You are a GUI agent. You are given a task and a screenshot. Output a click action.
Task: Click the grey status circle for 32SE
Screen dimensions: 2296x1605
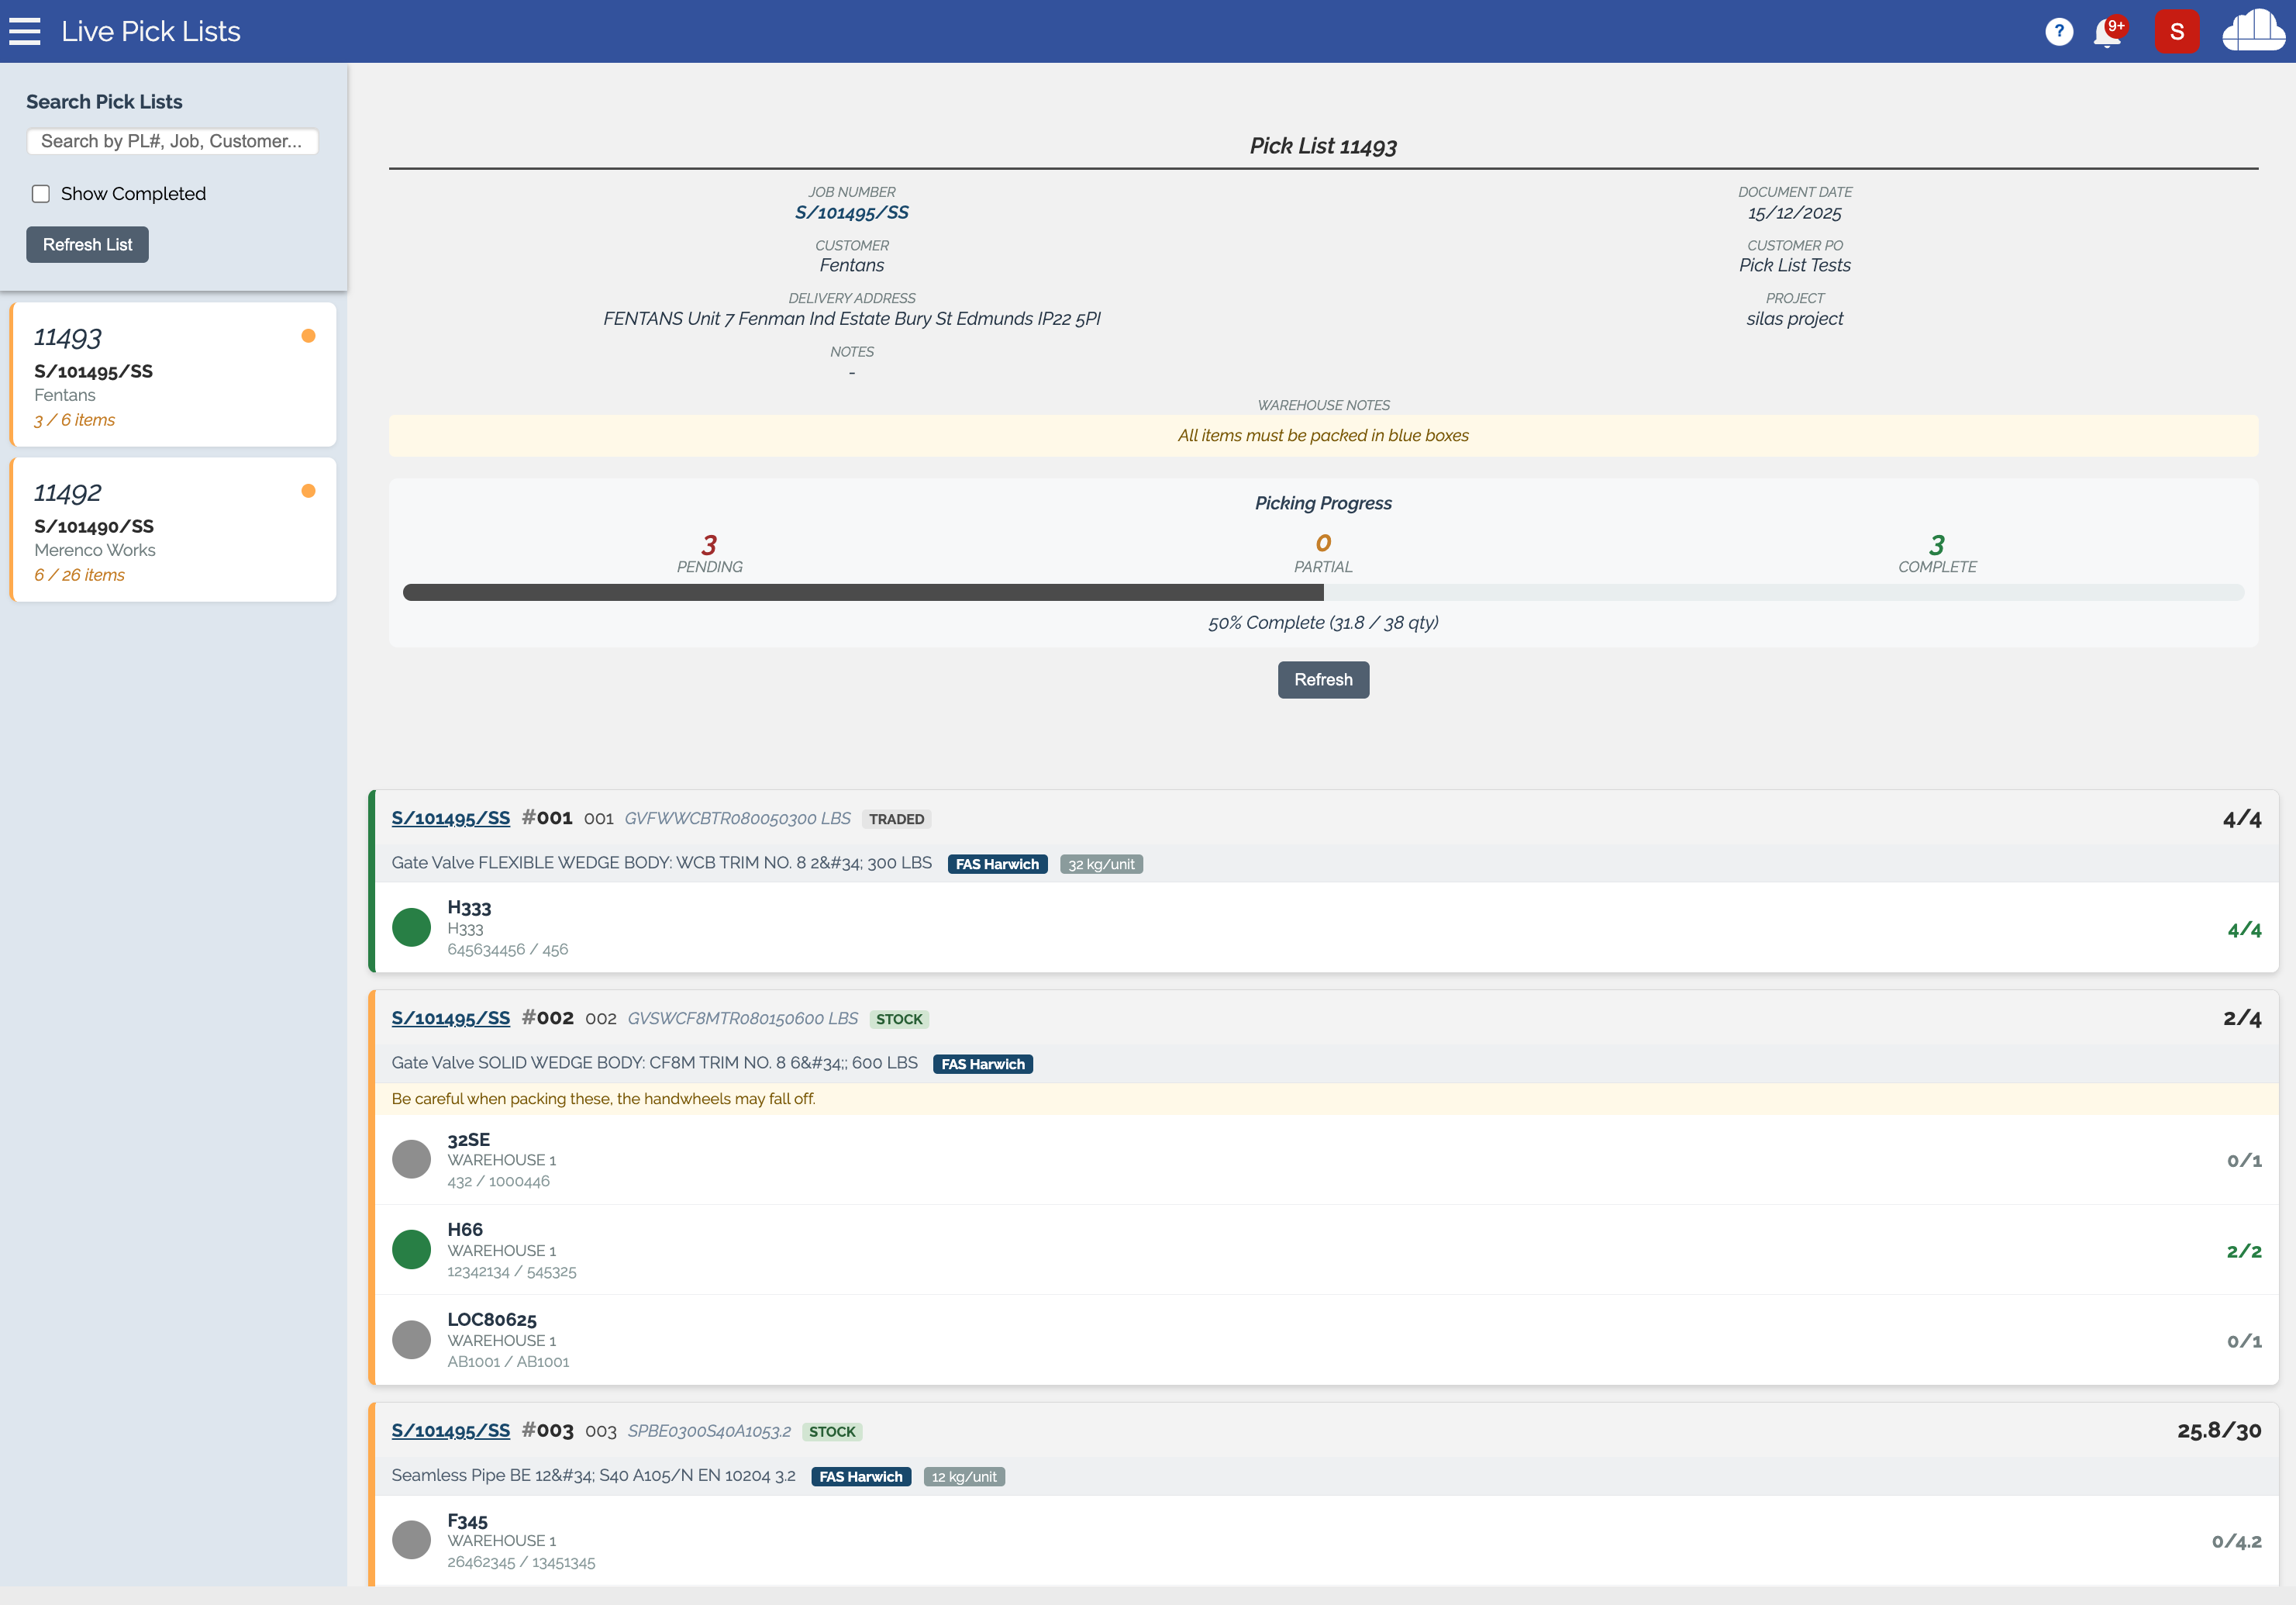coord(411,1159)
